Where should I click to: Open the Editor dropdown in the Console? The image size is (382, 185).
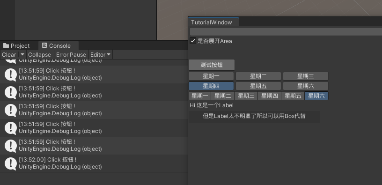(100, 55)
